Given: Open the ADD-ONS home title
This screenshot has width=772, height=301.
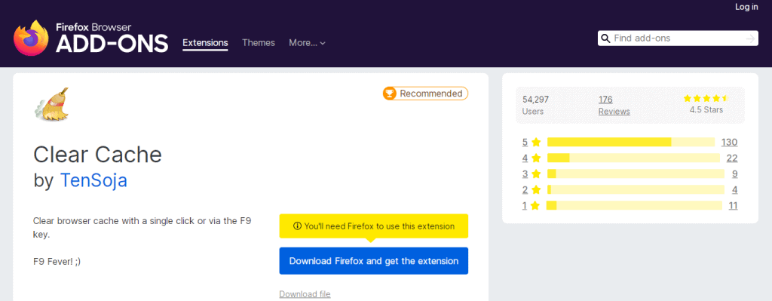Looking at the screenshot, I should 112,45.
